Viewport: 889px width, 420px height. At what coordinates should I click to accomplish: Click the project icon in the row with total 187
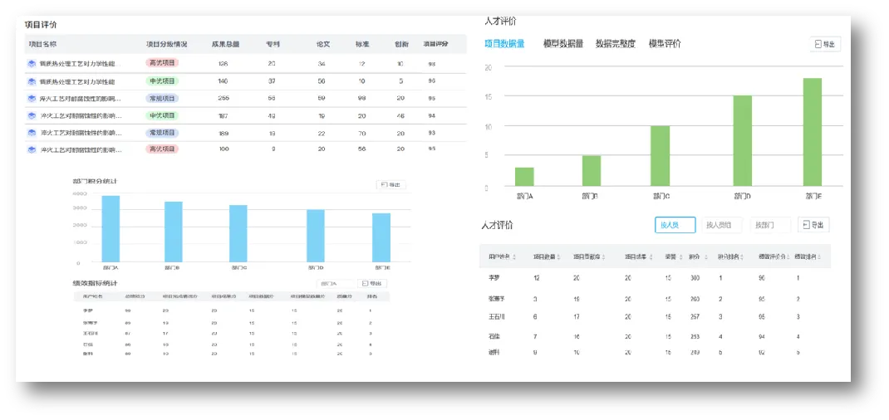[x=32, y=115]
